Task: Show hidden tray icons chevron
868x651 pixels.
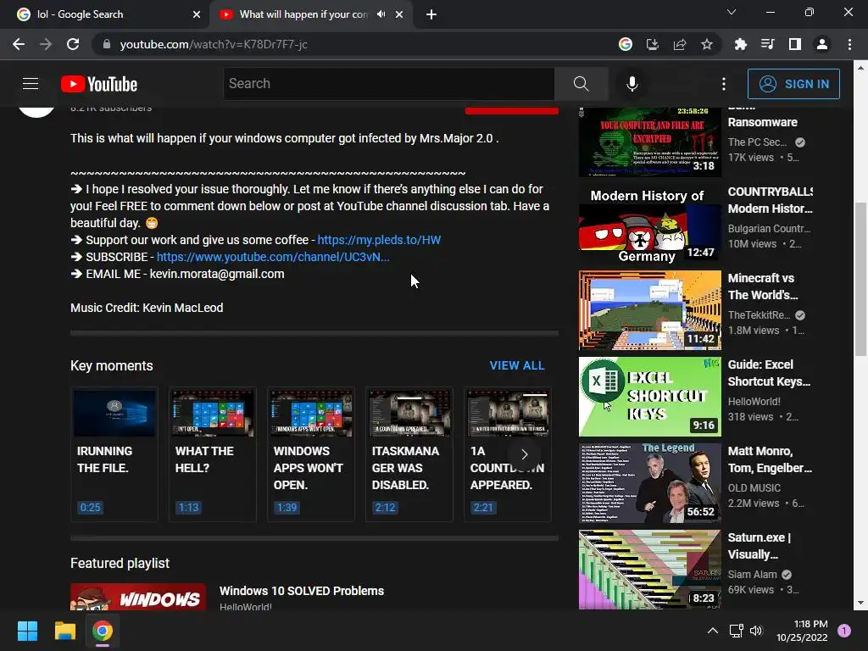Action: pos(712,631)
